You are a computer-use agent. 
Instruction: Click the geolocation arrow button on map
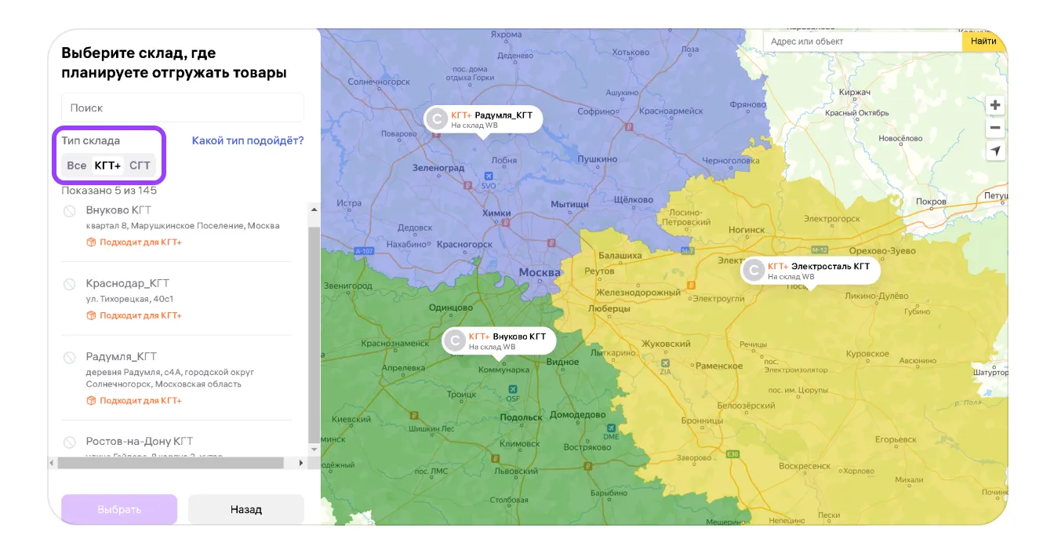(x=994, y=151)
